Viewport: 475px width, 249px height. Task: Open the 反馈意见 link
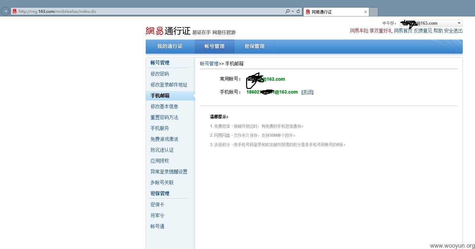coord(423,31)
